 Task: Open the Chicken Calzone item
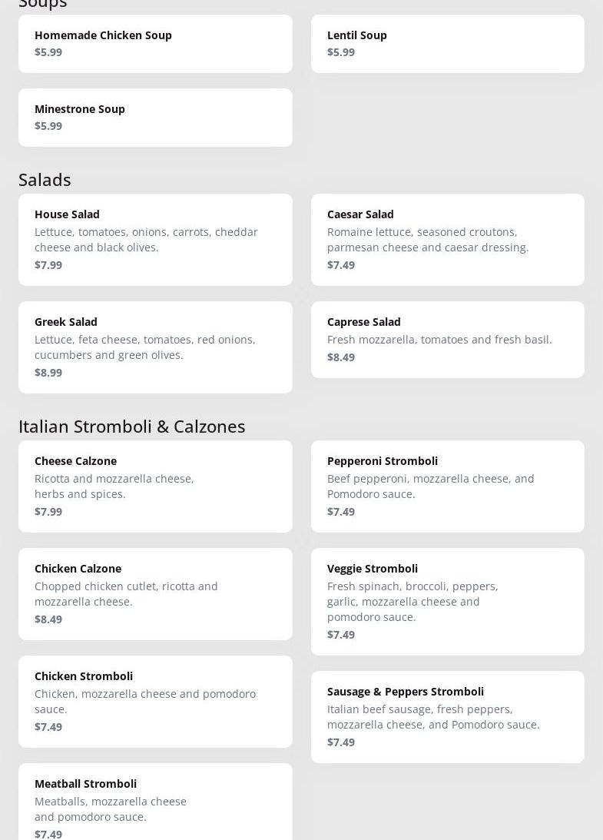pyautogui.click(x=155, y=594)
